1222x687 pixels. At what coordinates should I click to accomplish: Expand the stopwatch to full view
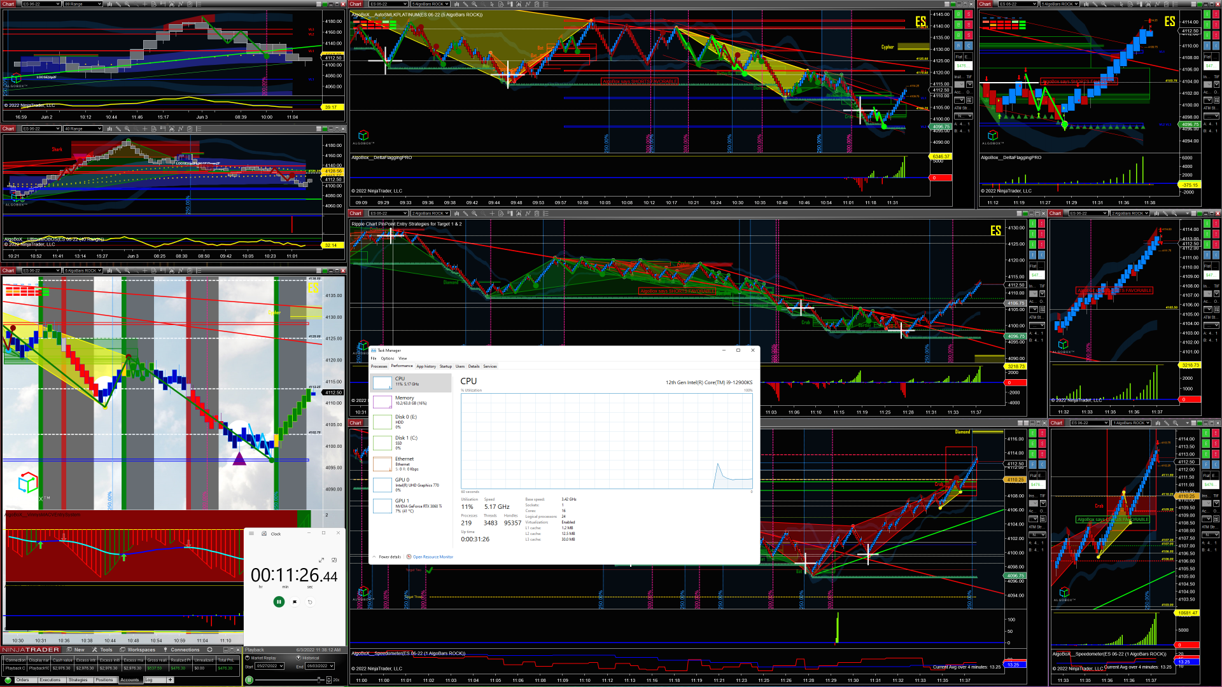click(x=321, y=560)
